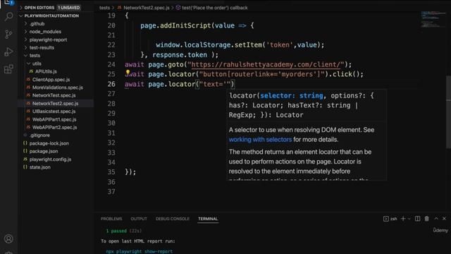
Task: Open state.json file
Action: tap(39, 167)
